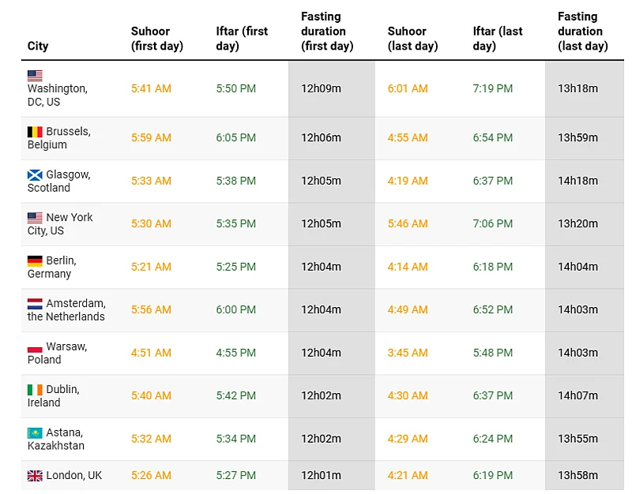
Task: Click the Kazakhstan flag icon
Action: pos(35,432)
